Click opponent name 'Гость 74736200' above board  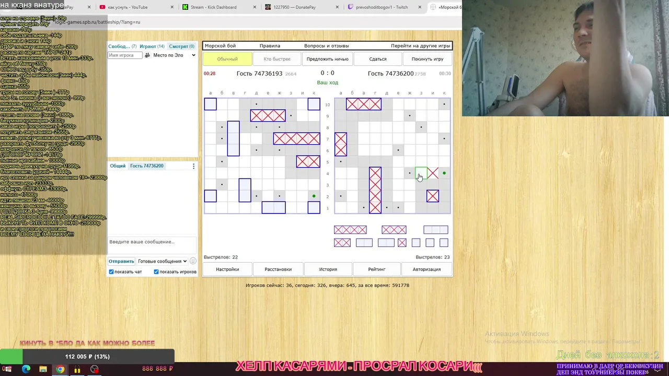[390, 74]
